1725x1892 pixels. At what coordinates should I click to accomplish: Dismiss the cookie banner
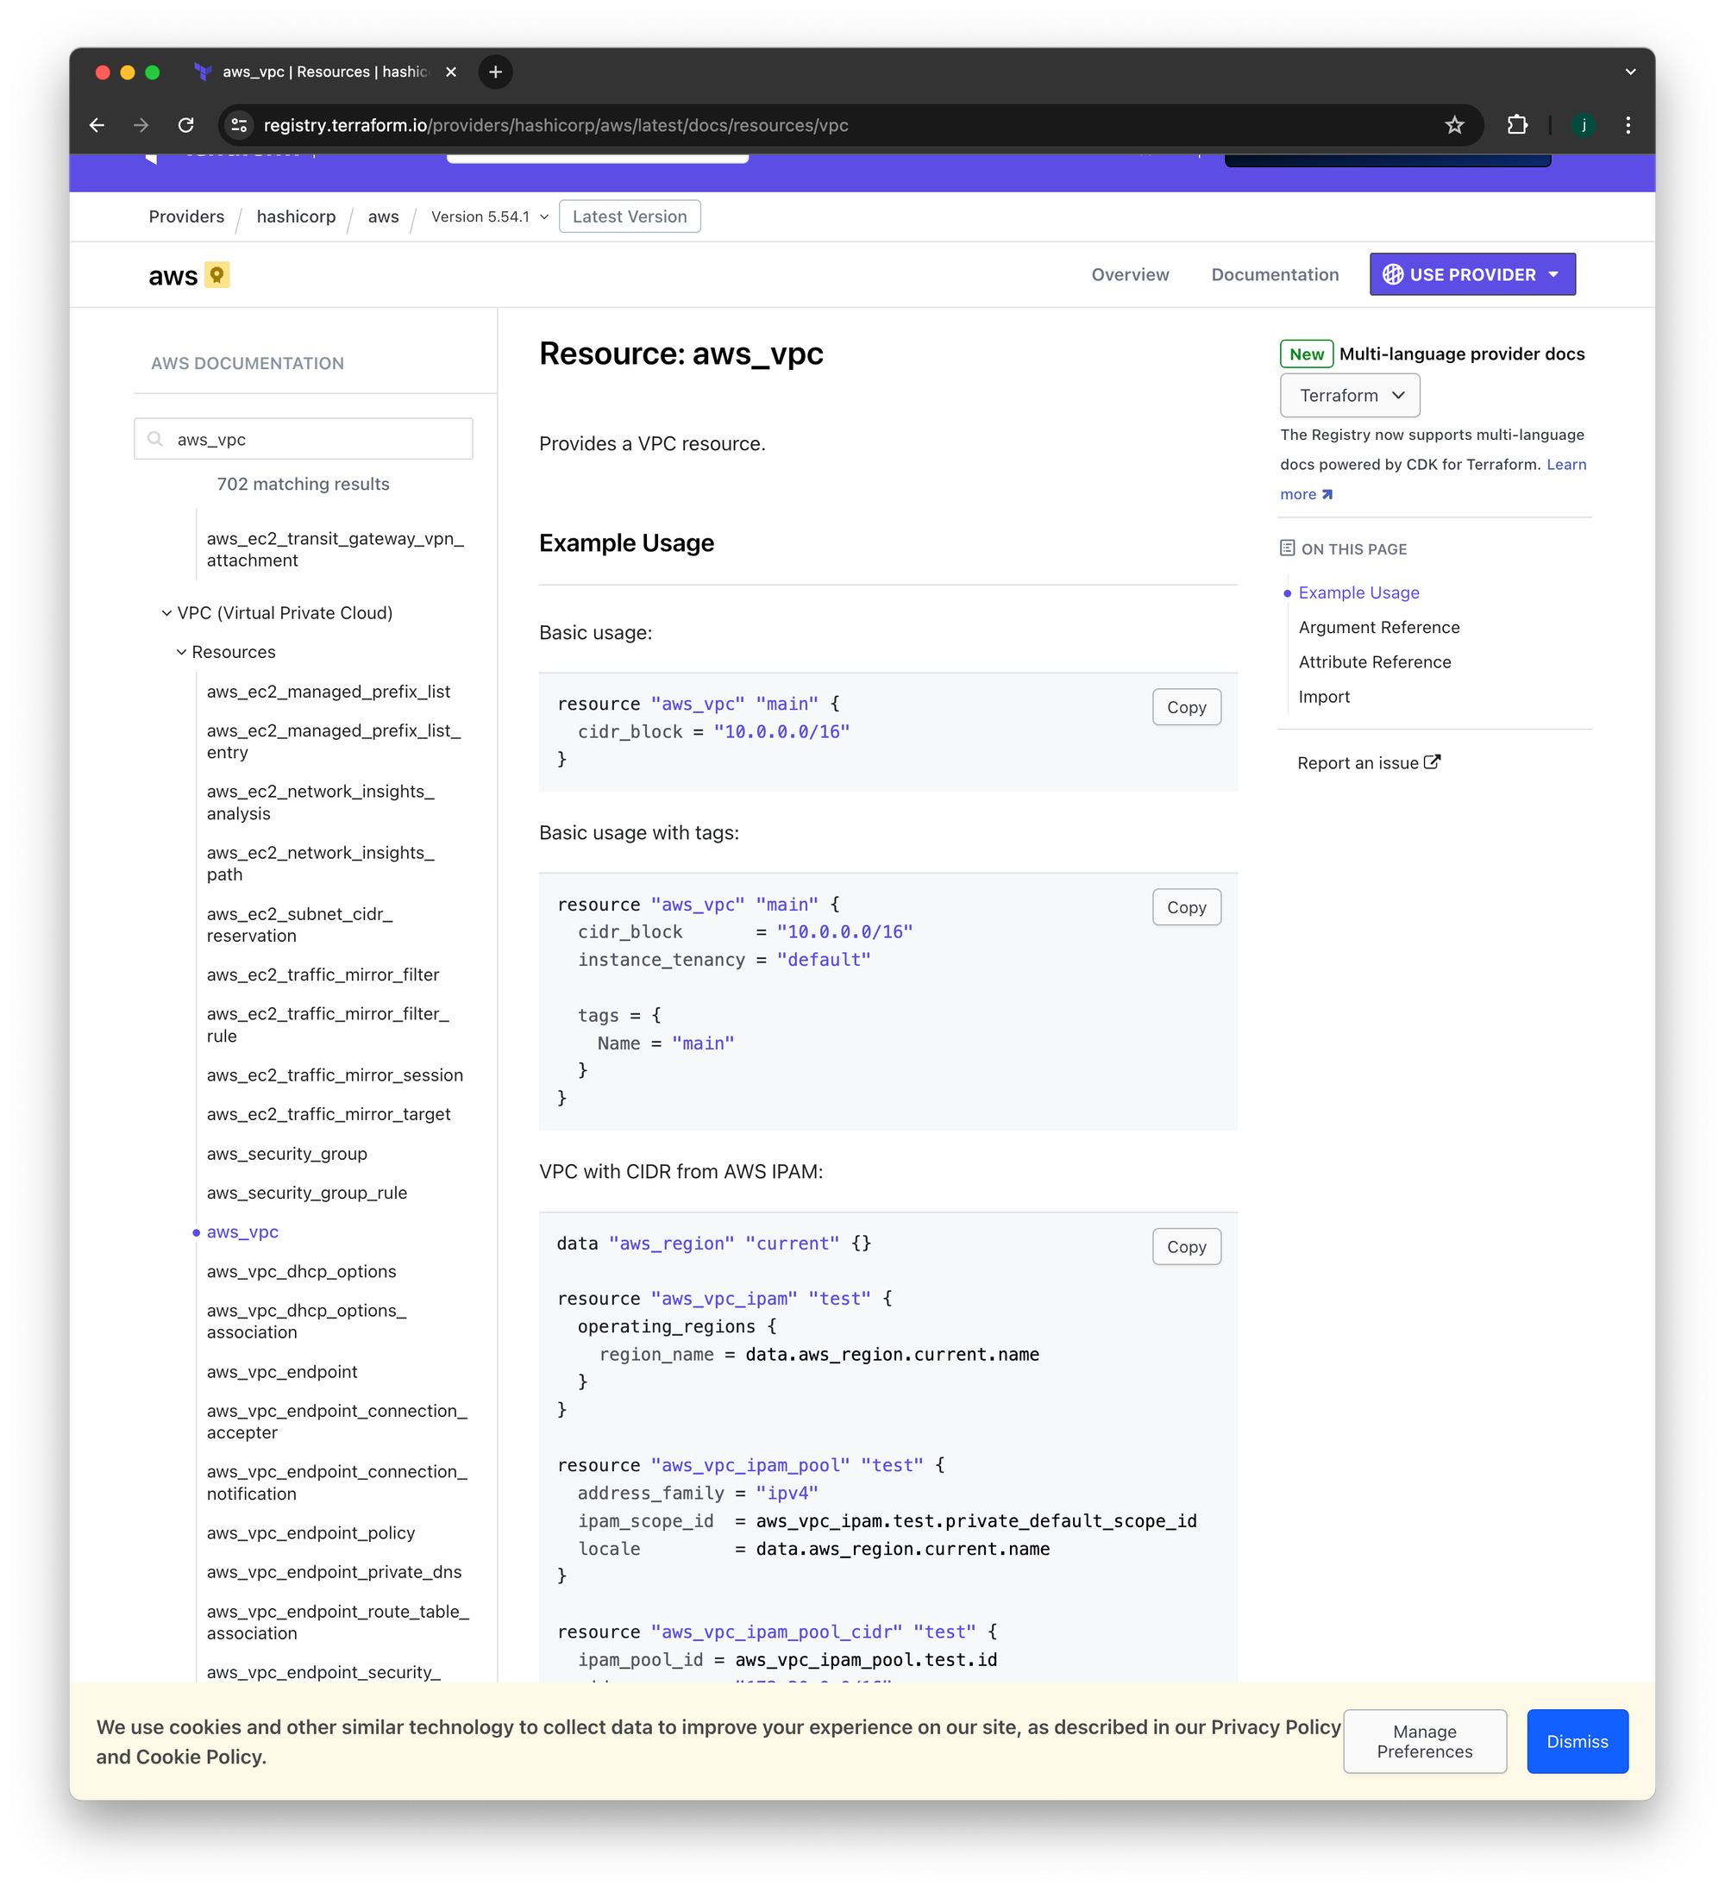tap(1577, 1741)
